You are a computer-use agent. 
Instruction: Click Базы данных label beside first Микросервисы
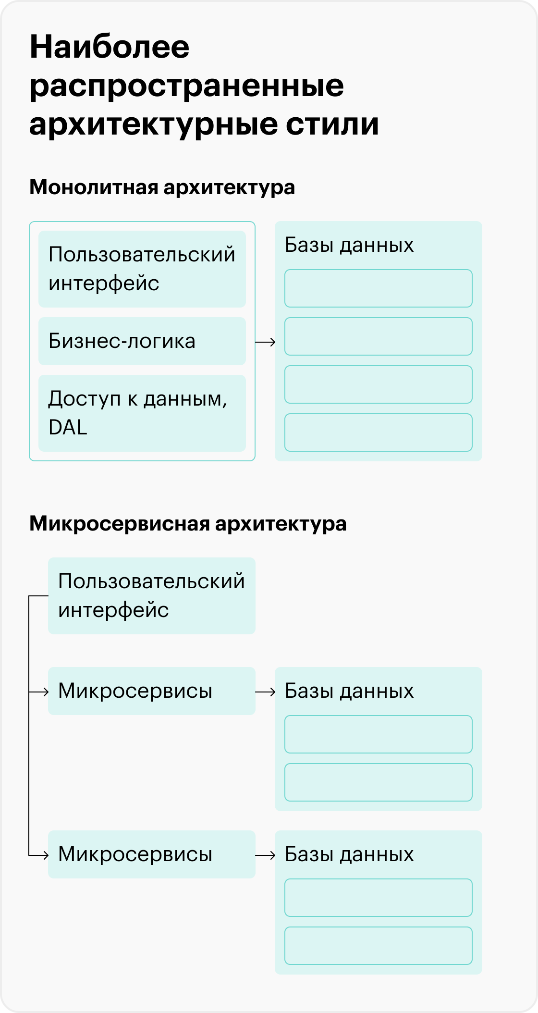(349, 691)
